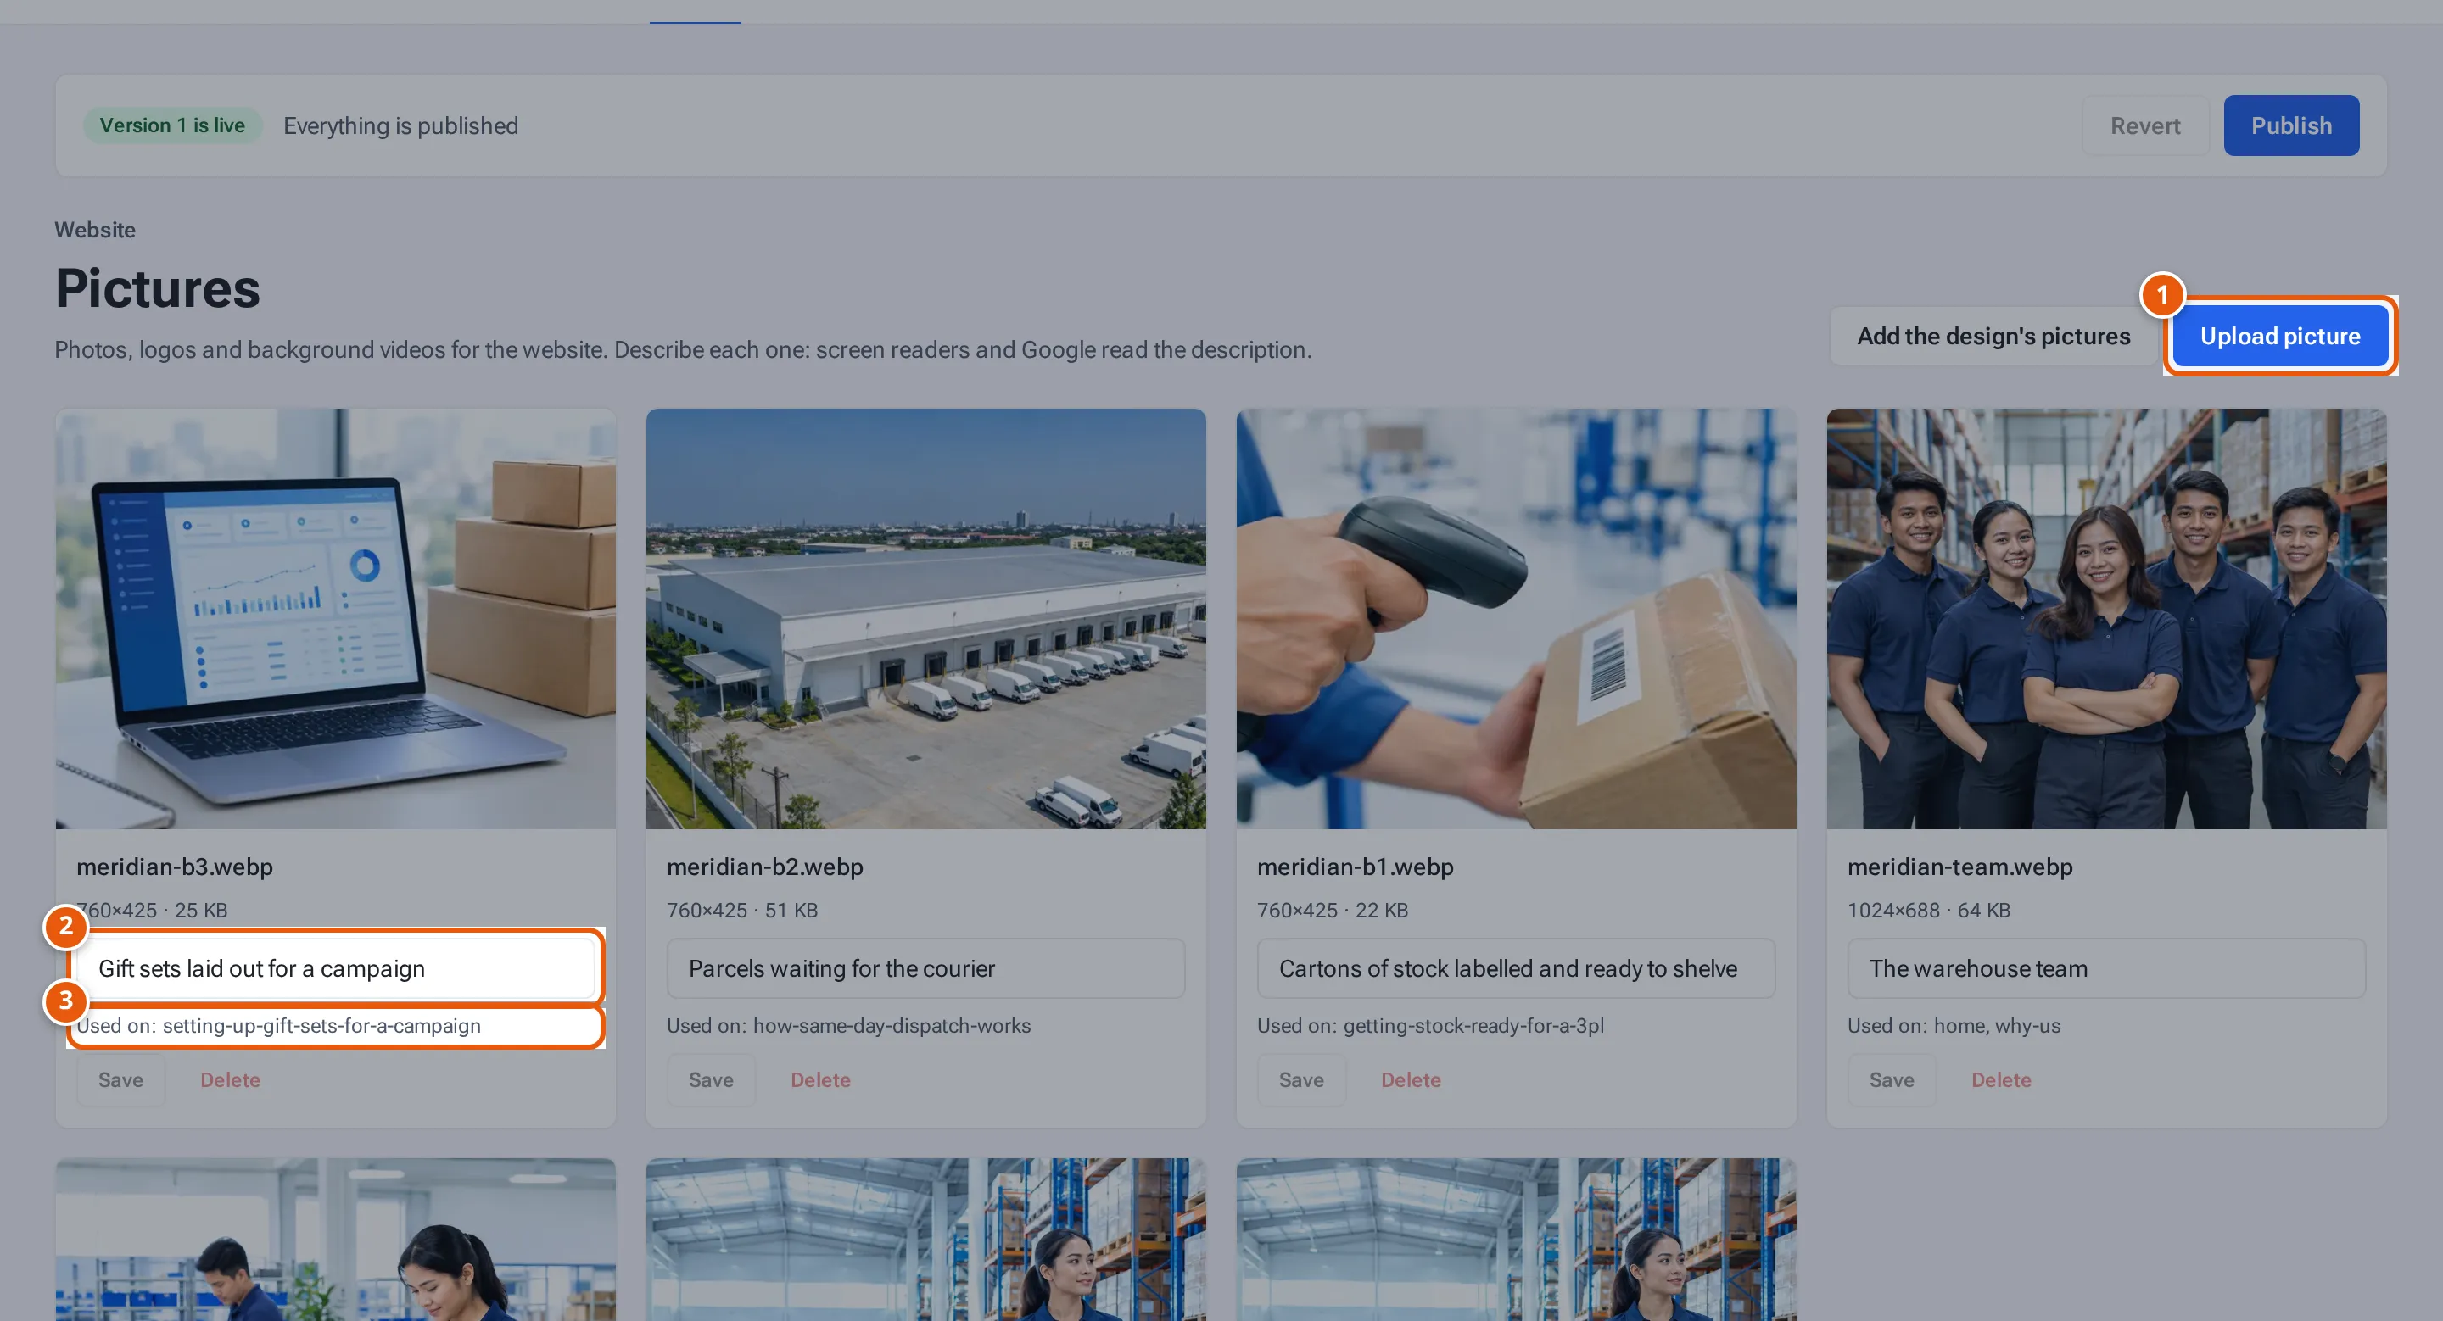This screenshot has height=1321, width=2443.
Task: Edit 'The warehouse team' description field
Action: coord(2105,967)
